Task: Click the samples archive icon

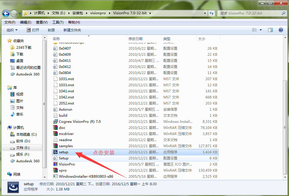Action: (55, 146)
